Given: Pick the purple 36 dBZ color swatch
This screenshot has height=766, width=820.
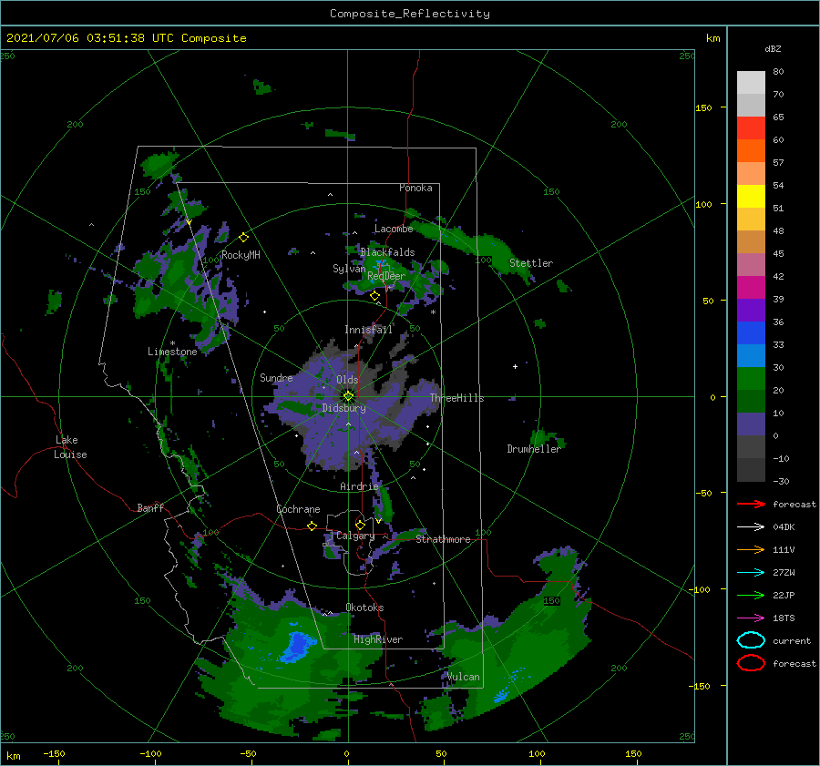Looking at the screenshot, I should [x=751, y=311].
